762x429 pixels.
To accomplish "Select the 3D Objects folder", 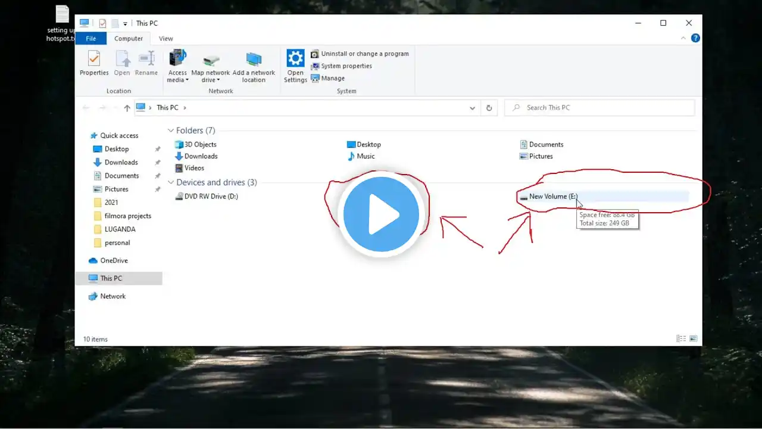I will (x=196, y=144).
